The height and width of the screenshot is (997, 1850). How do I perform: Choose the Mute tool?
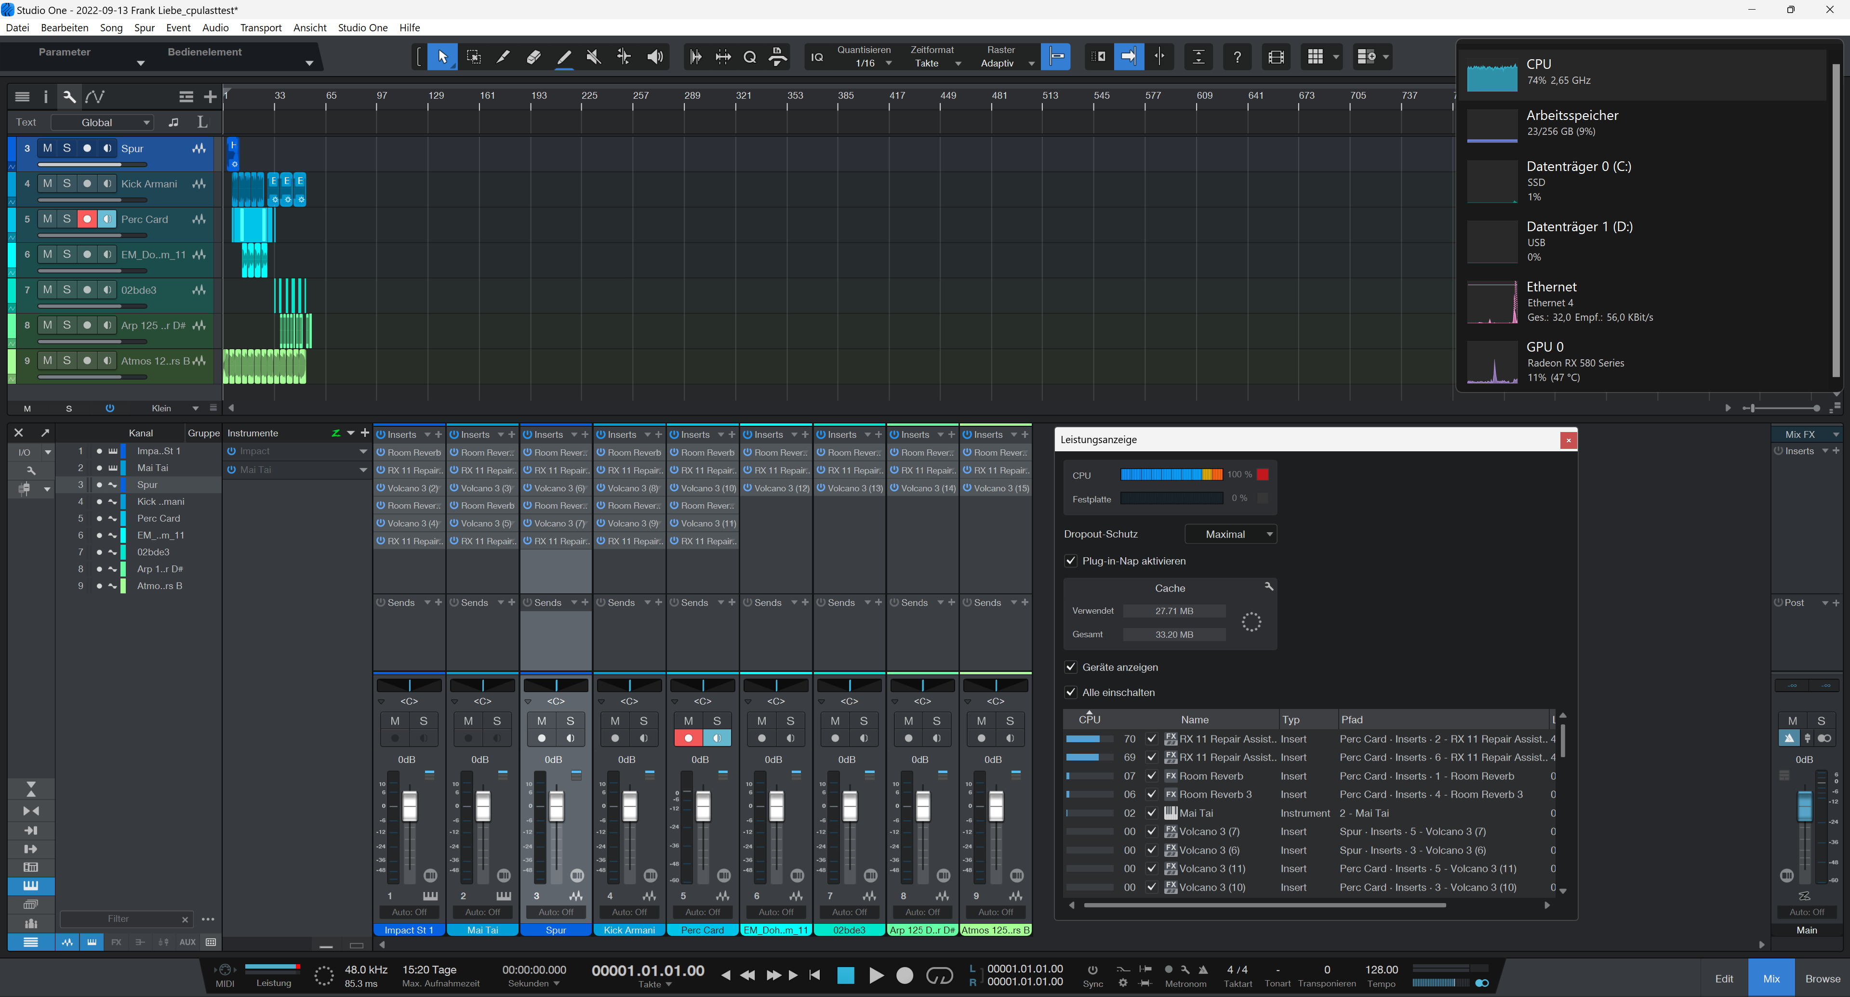593,57
